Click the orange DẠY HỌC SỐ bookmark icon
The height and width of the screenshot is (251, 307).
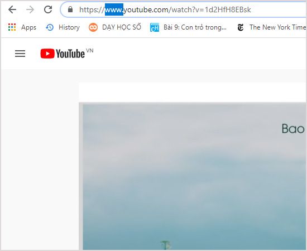pos(93,27)
